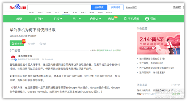Focus the Baidu Zhidao search input field
The image size is (187, 101).
point(59,7)
